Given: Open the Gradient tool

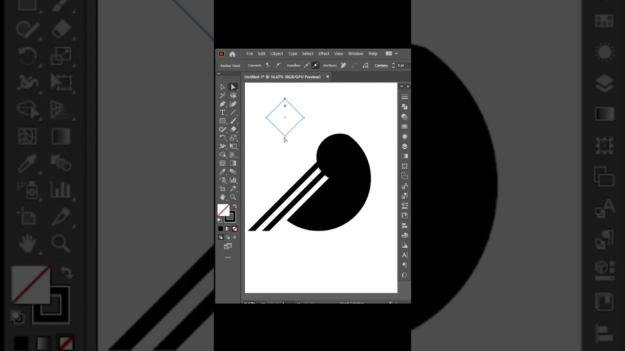Looking at the screenshot, I should coord(233,163).
